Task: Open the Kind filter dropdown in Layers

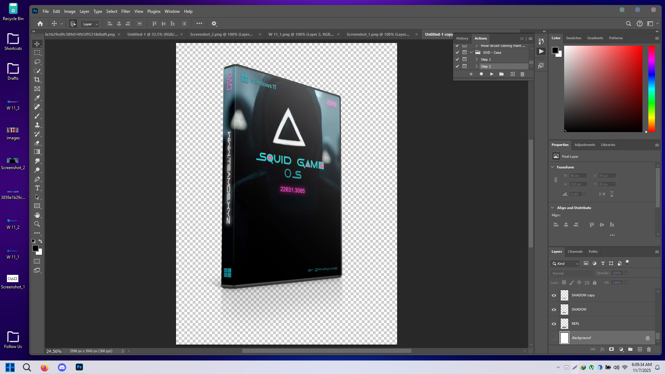Action: coord(565,263)
